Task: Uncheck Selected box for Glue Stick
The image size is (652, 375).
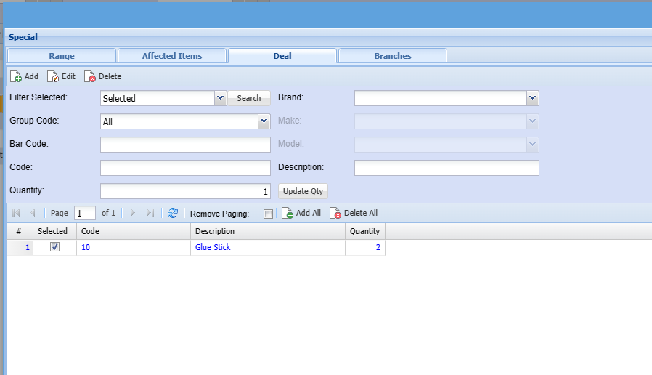Action: (54, 247)
